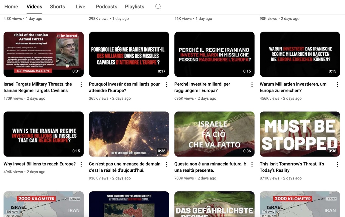Play the 'MUST BE STOPPED' video thumbnail
Screen dimensions: 345x217
coord(300,134)
